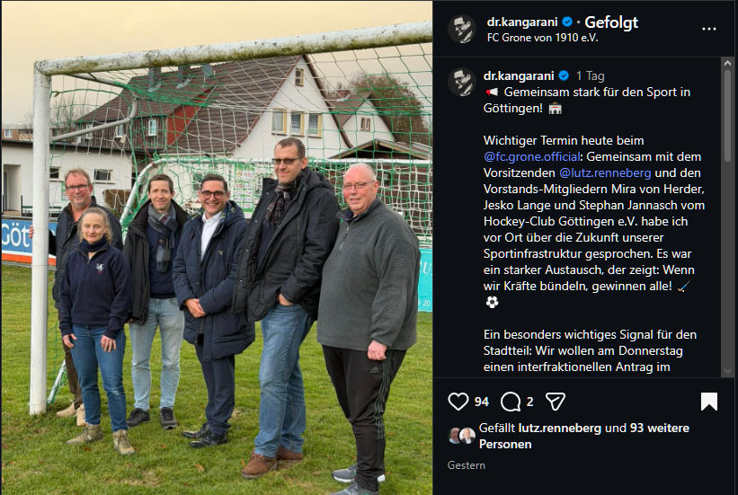Image resolution: width=738 pixels, height=495 pixels.
Task: Open the @fc.grone.official mention link
Action: pyautogui.click(x=531, y=156)
